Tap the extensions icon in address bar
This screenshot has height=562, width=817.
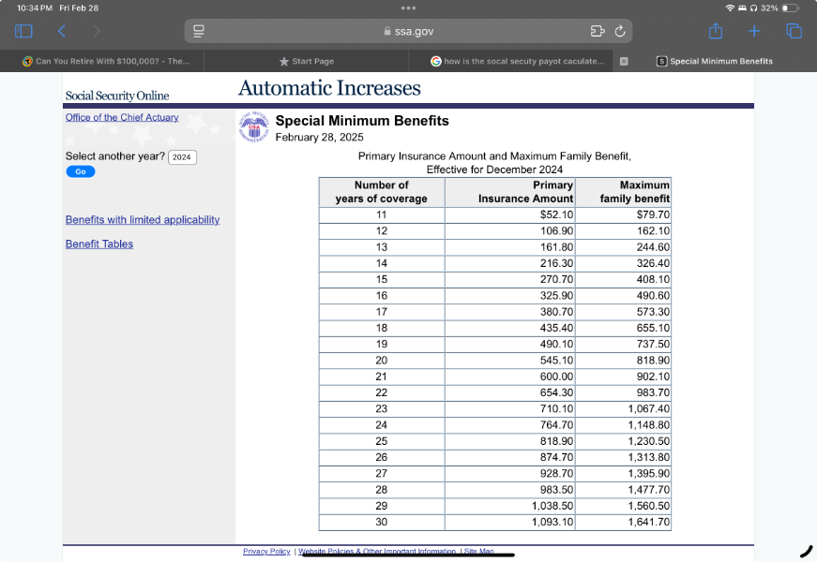(x=597, y=31)
